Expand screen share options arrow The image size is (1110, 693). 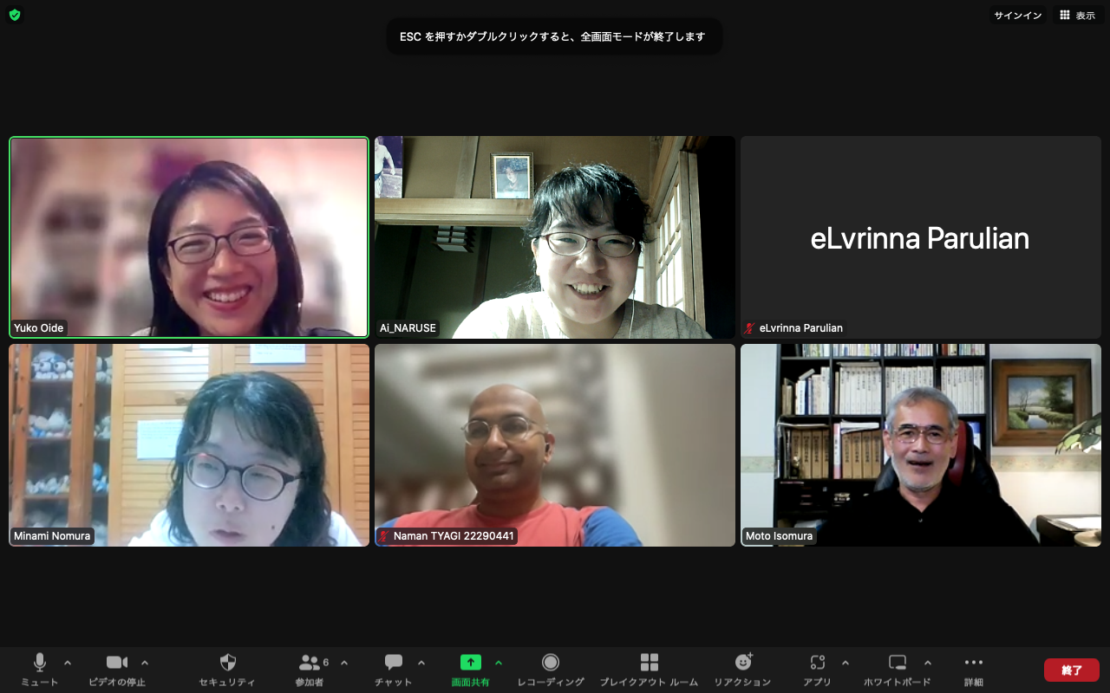499,663
